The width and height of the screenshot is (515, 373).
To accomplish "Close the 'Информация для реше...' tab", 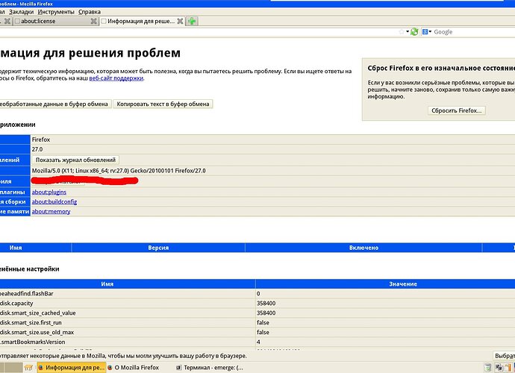I will click(180, 22).
